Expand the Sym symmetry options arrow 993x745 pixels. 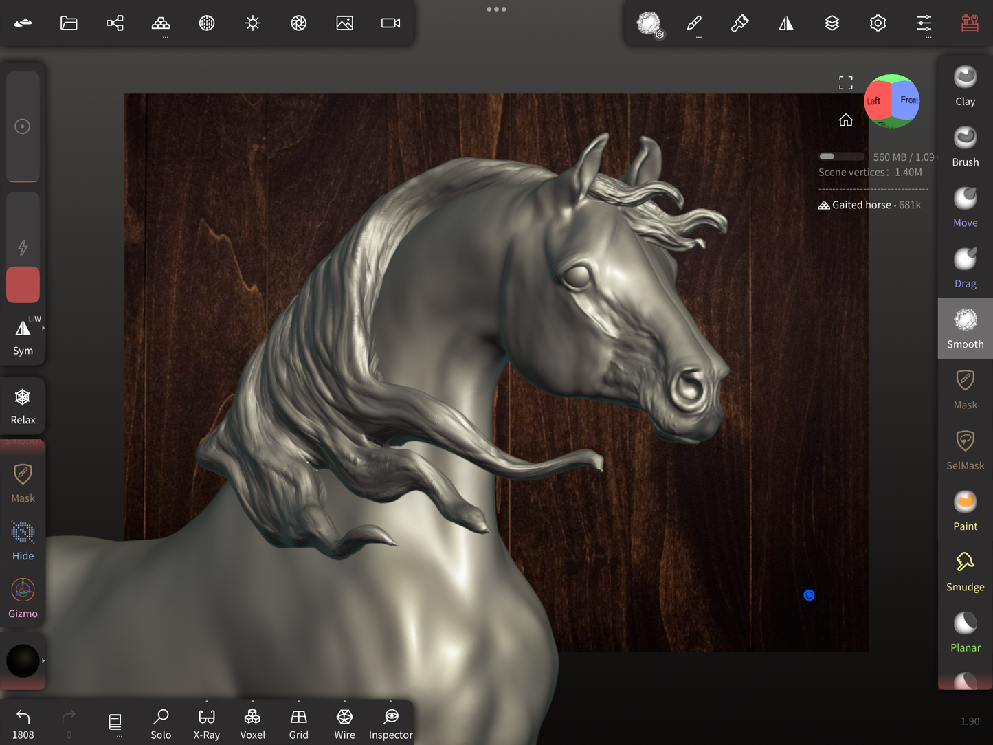tap(43, 329)
